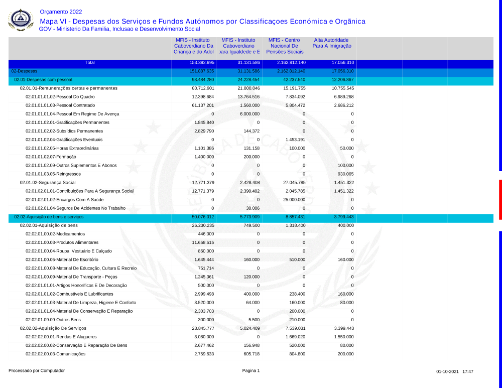This screenshot has height=388, width=502.
Task: Click the Cape Verde coat of arms logo
Action: click(x=21, y=20)
